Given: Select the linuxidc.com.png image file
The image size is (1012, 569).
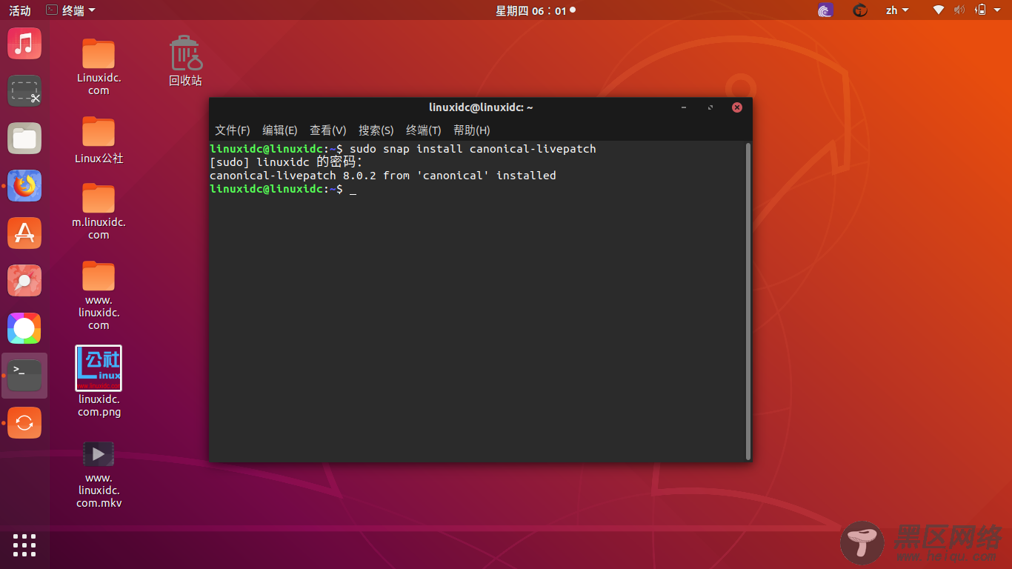Looking at the screenshot, I should point(99,382).
